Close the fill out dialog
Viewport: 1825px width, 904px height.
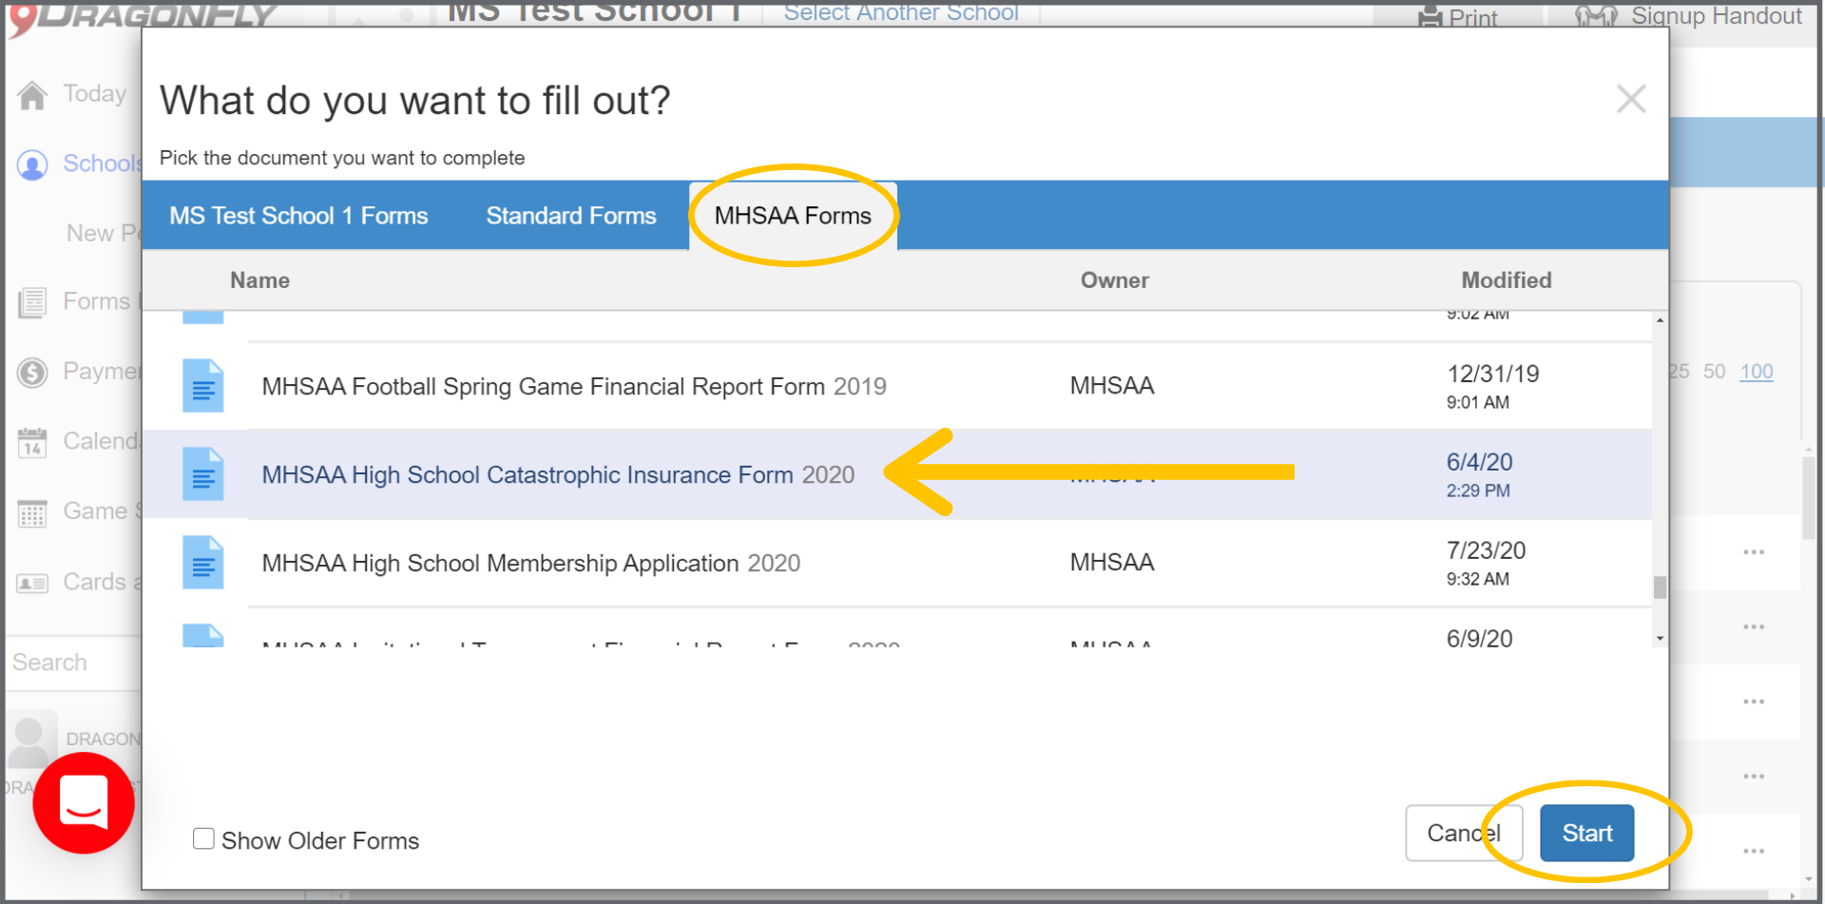pos(1631,99)
